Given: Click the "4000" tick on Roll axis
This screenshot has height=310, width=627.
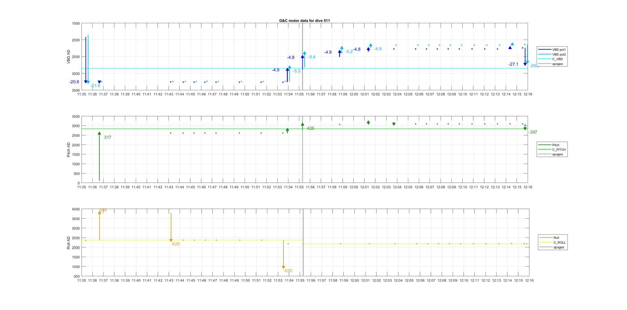Looking at the screenshot, I should pos(75,209).
